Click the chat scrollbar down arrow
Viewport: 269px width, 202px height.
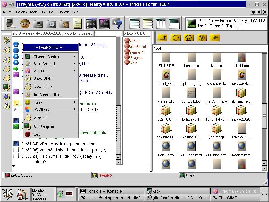118,162
